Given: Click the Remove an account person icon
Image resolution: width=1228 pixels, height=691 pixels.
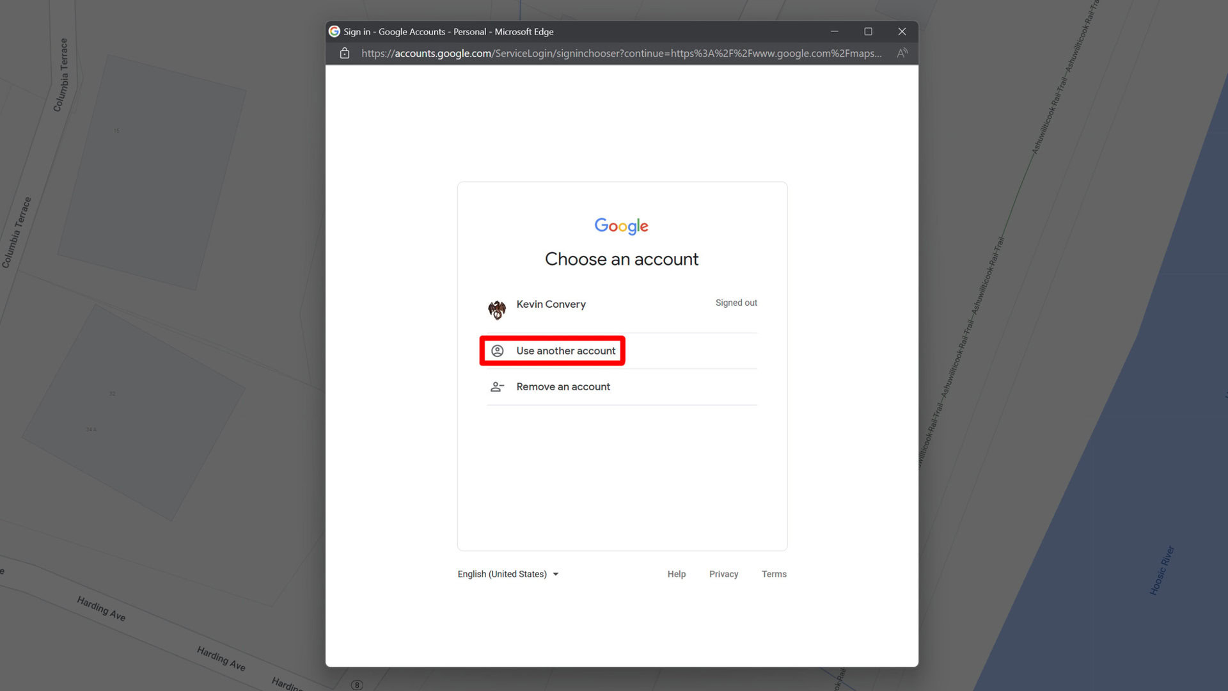Looking at the screenshot, I should [497, 386].
